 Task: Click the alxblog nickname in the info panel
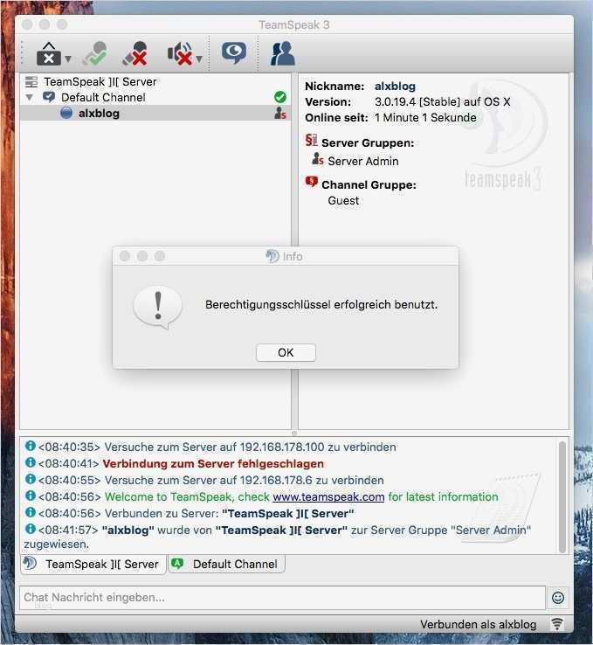[x=395, y=86]
